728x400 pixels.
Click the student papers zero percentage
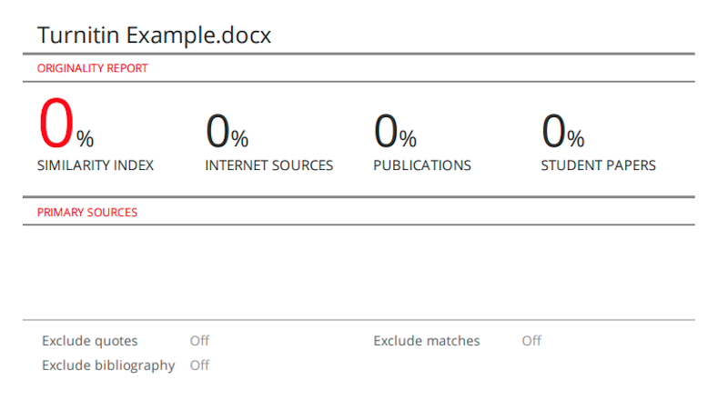pos(553,131)
